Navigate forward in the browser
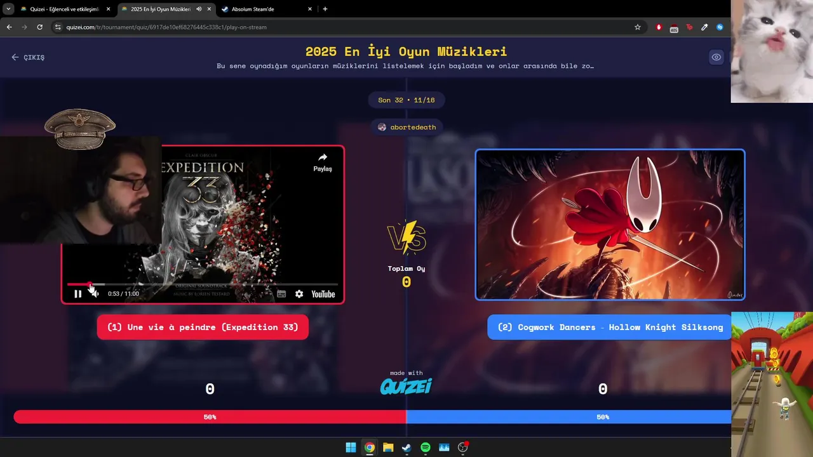Screen dimensions: 813x457 24,27
